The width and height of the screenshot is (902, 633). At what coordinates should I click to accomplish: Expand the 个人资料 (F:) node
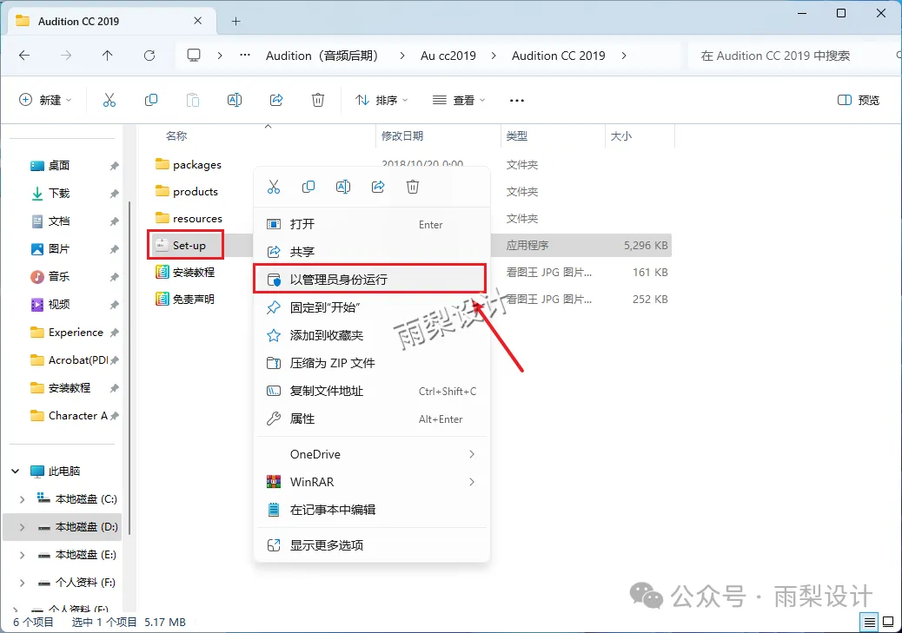point(22,583)
